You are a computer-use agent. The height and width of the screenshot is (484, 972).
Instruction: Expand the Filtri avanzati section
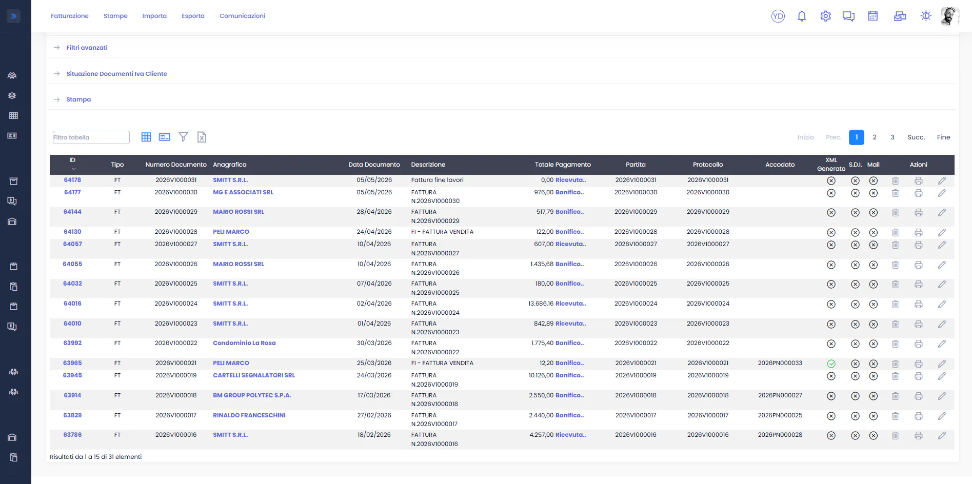pyautogui.click(x=87, y=47)
